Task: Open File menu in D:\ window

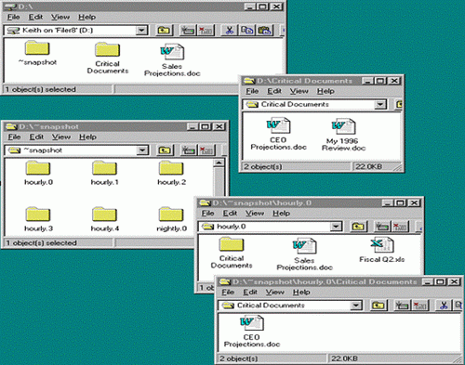Action: 14,17
